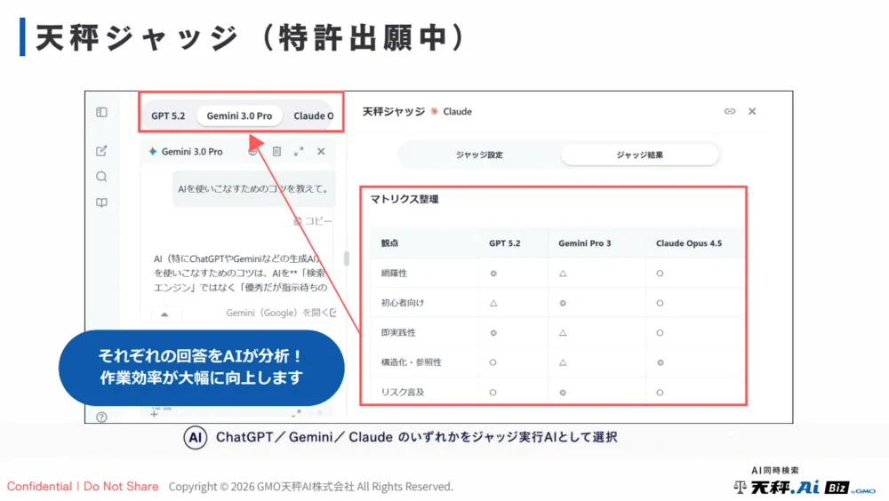The height and width of the screenshot is (501, 889).
Task: Click Claude Opus 4.5 rating in 構造化・参照性 row
Action: pyautogui.click(x=660, y=362)
